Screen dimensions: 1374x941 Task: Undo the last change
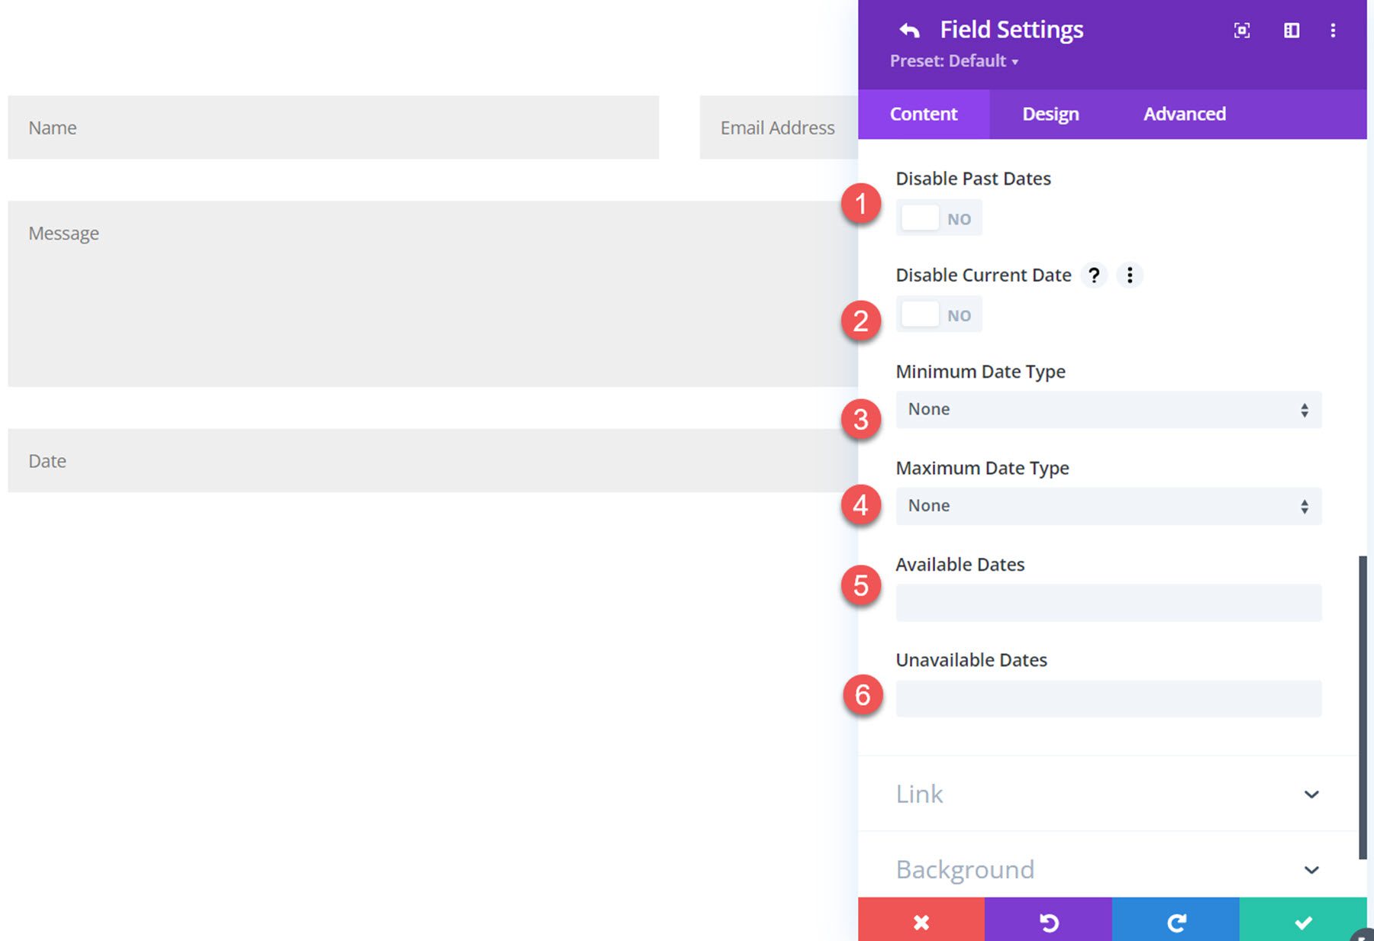click(x=1050, y=921)
